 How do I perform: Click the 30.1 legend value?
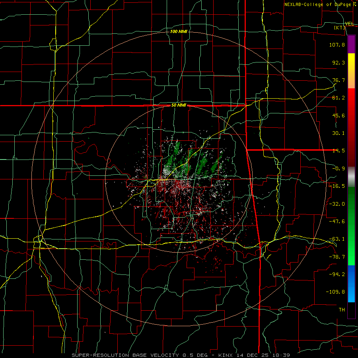(339, 133)
